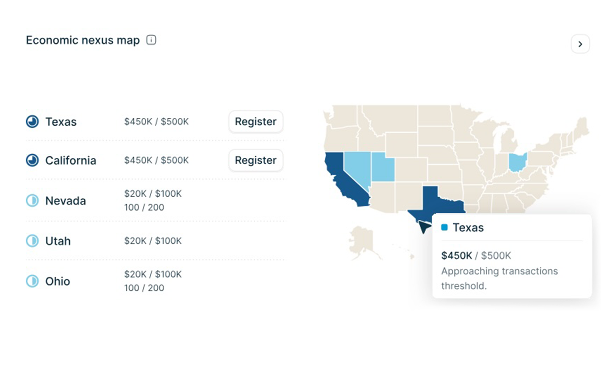Click Alaska on the US map

click(364, 240)
